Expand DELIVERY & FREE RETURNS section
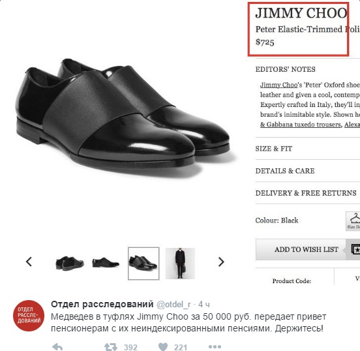 click(306, 193)
